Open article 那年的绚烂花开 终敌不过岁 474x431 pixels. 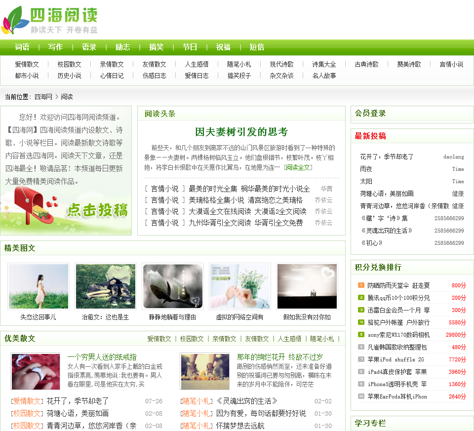coord(279,357)
